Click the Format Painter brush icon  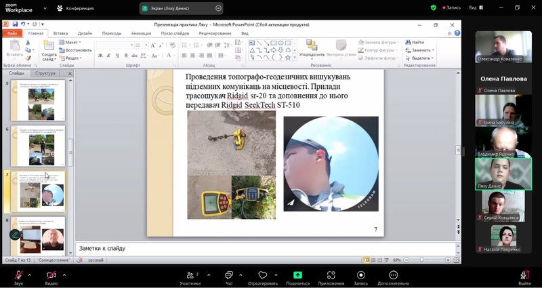tap(28, 58)
